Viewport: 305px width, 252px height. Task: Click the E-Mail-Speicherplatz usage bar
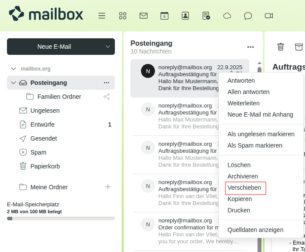(x=61, y=218)
